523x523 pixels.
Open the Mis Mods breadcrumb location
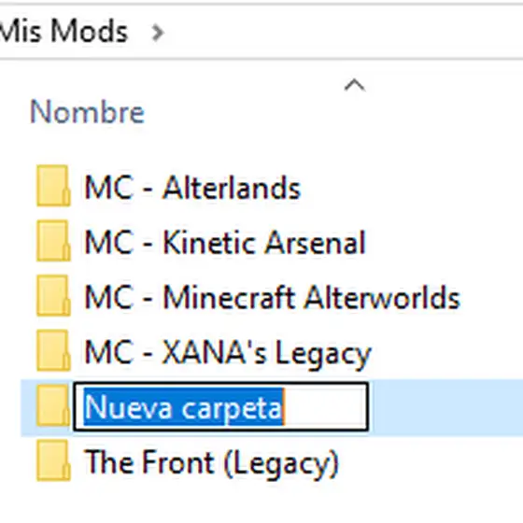click(x=64, y=31)
